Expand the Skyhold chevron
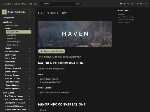 pos(29,48)
